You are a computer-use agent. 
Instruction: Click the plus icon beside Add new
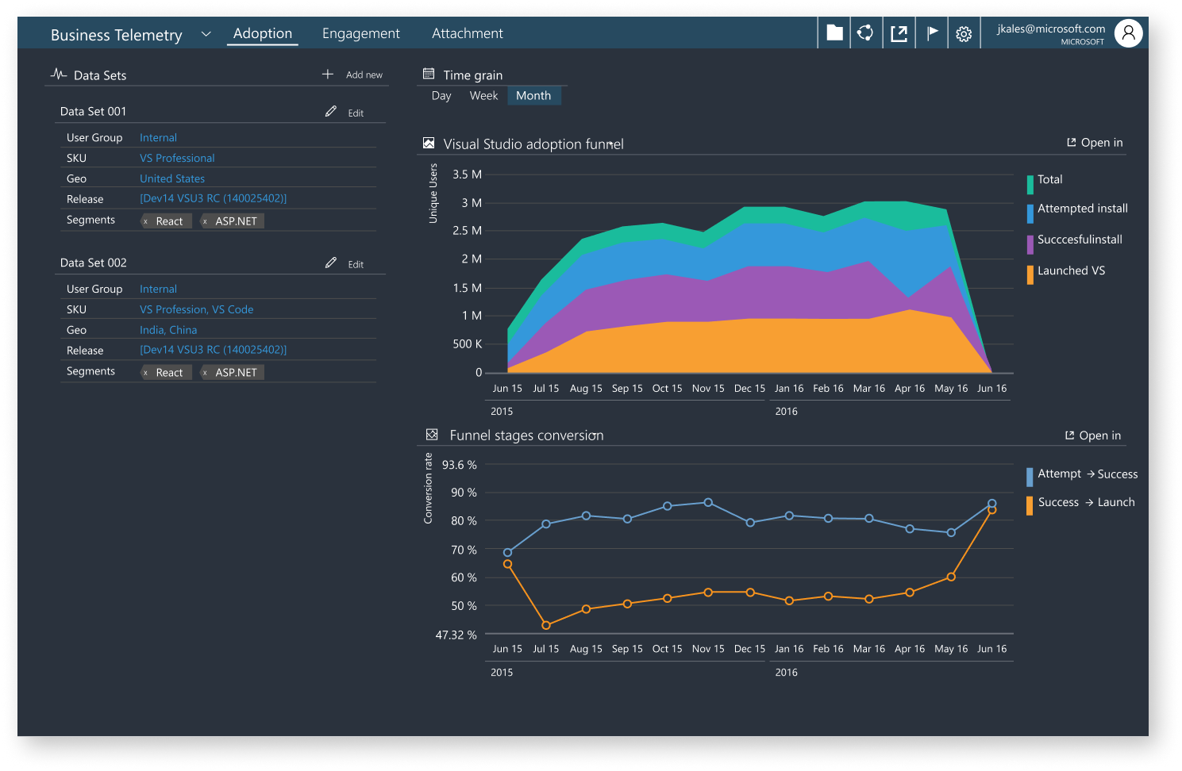click(327, 74)
